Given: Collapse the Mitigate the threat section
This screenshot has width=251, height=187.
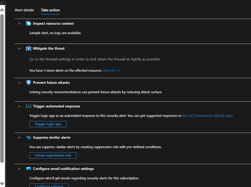Looking at the screenshot, I should [x=19, y=48].
